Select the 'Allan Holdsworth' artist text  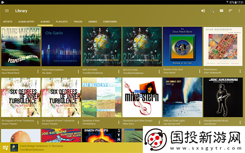pos(212,73)
